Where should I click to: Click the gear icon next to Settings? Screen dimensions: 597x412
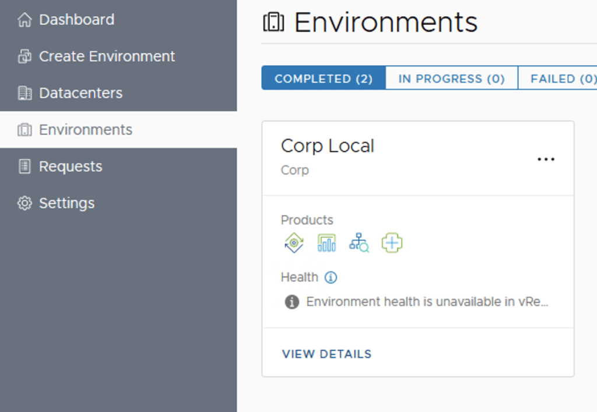click(x=24, y=203)
